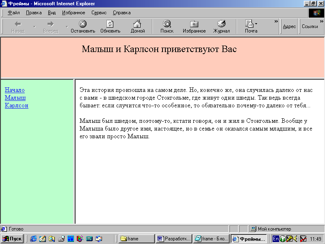Click the green globe tray icon
This screenshot has height=244, width=325.
pos(282,239)
